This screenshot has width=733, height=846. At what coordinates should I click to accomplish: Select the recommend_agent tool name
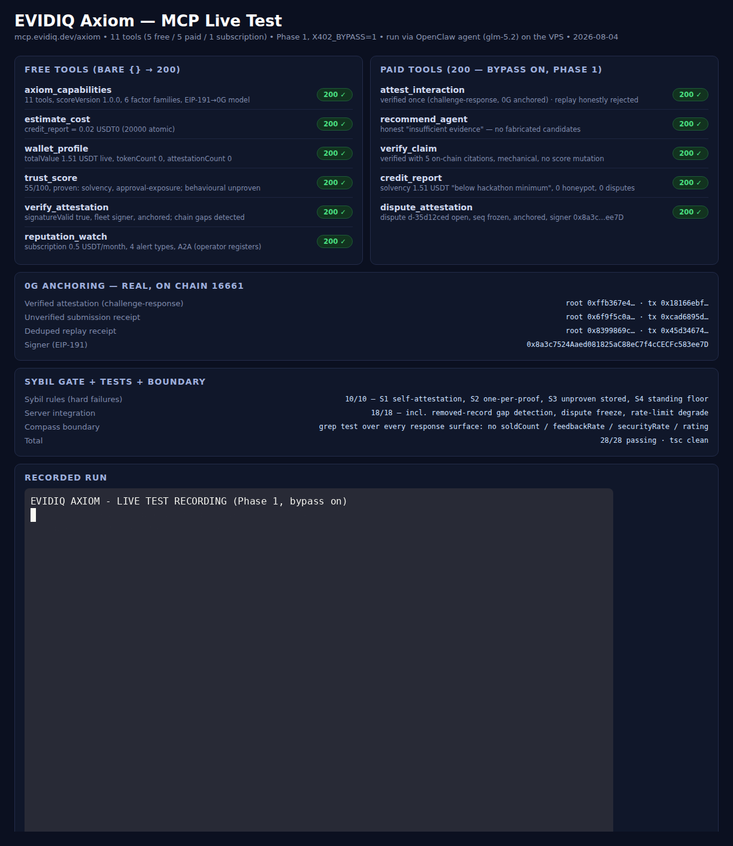pyautogui.click(x=424, y=119)
